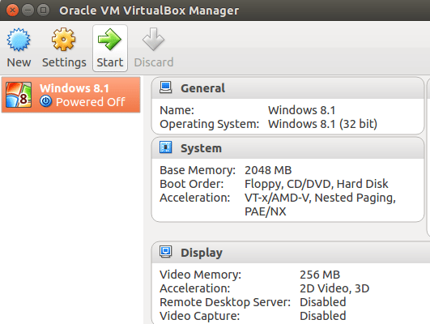430x324 pixels.
Task: Click the Windows 8 OS logo thumbnail
Action: click(19, 95)
